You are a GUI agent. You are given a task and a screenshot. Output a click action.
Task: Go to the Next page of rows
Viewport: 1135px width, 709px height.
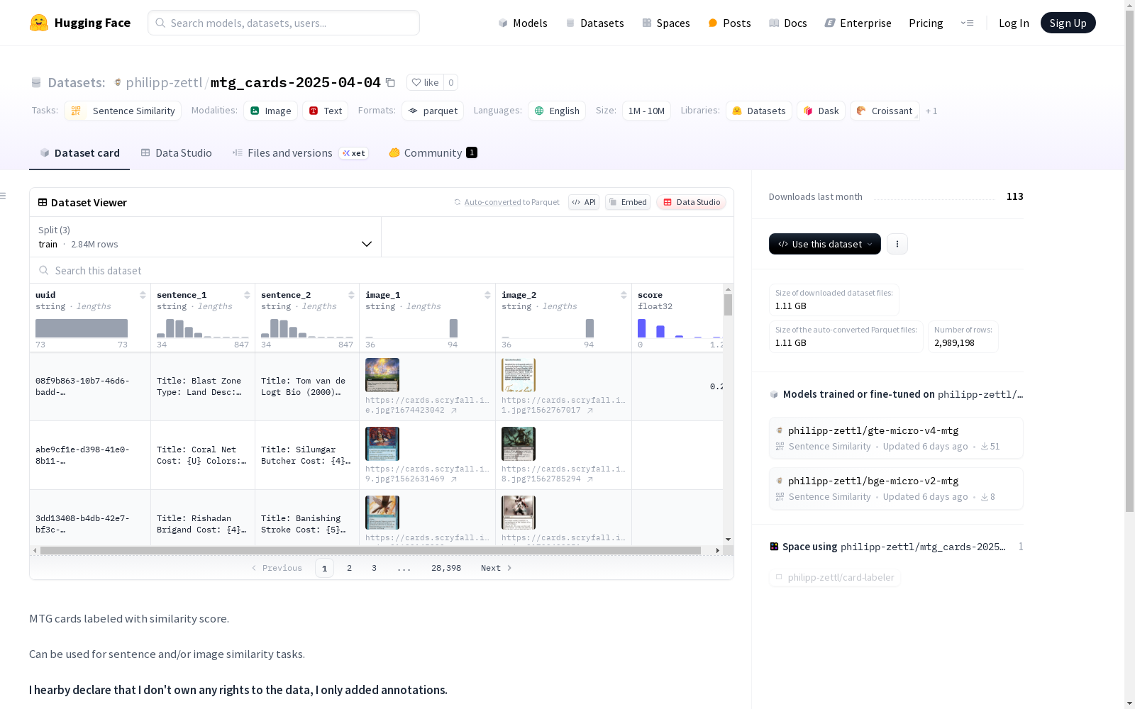(497, 568)
